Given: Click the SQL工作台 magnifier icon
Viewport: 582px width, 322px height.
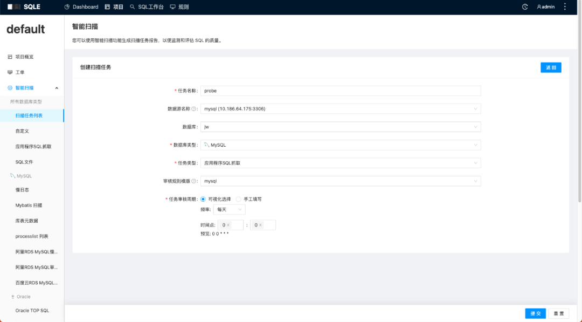Looking at the screenshot, I should [132, 6].
